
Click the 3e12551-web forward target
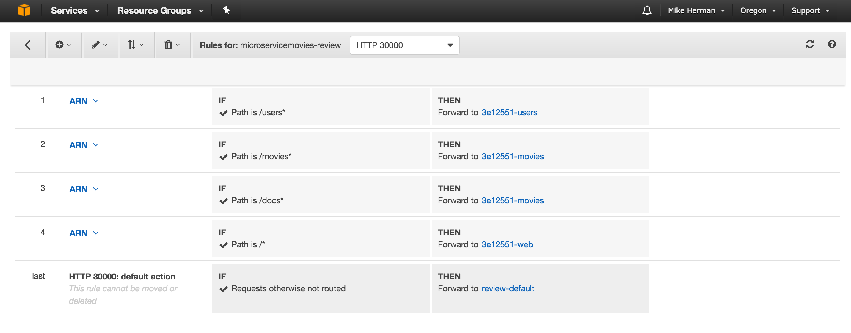click(507, 244)
